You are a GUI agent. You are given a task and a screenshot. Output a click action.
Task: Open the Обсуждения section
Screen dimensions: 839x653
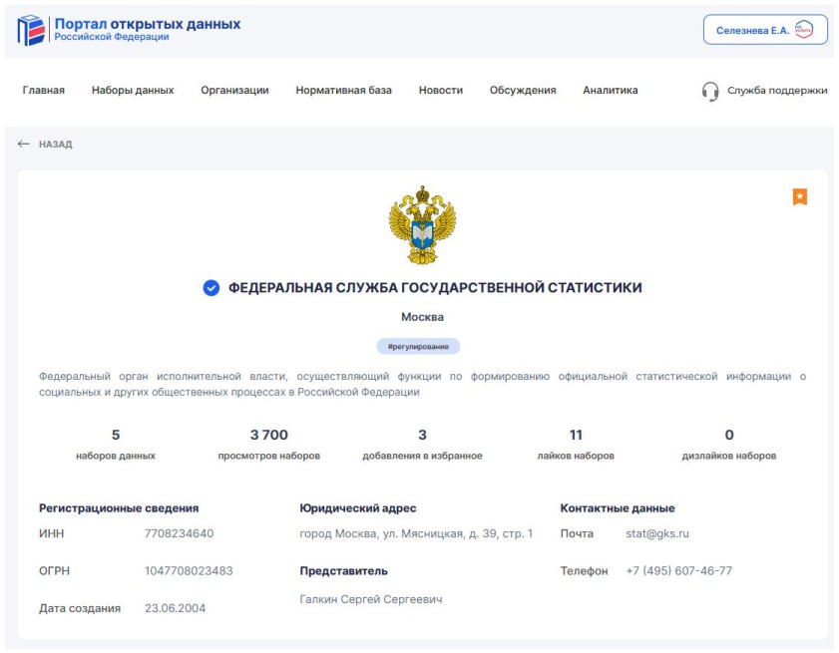pyautogui.click(x=523, y=91)
